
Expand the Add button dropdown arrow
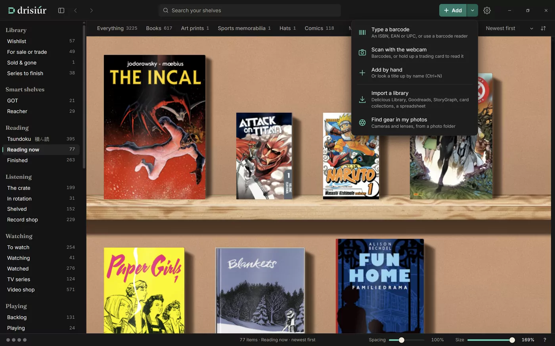click(473, 10)
